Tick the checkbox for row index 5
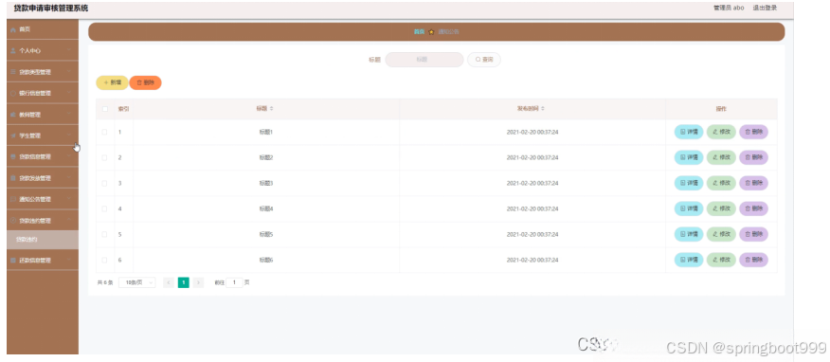The height and width of the screenshot is (362, 830). click(x=105, y=234)
